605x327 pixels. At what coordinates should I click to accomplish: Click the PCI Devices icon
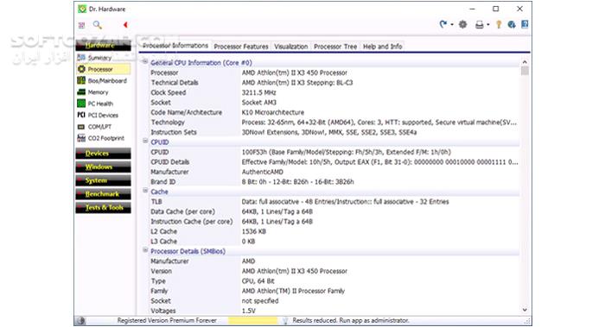tap(81, 115)
